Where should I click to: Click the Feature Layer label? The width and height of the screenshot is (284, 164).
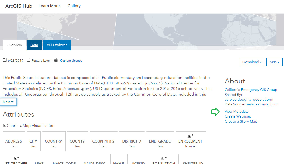pyautogui.click(x=41, y=61)
